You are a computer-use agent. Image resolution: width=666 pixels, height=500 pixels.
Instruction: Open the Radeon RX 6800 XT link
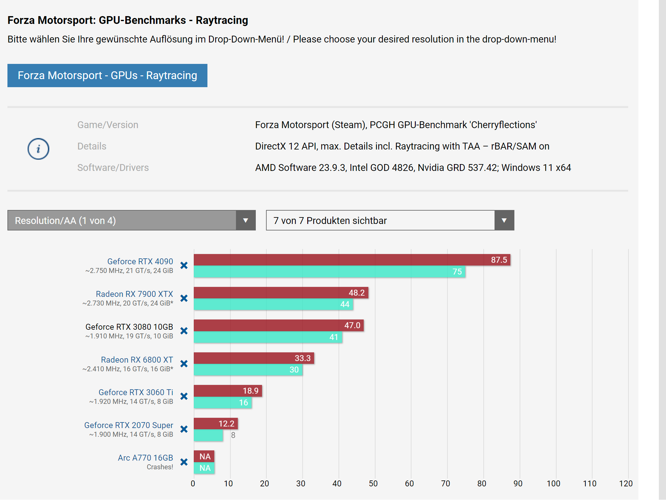coord(137,360)
